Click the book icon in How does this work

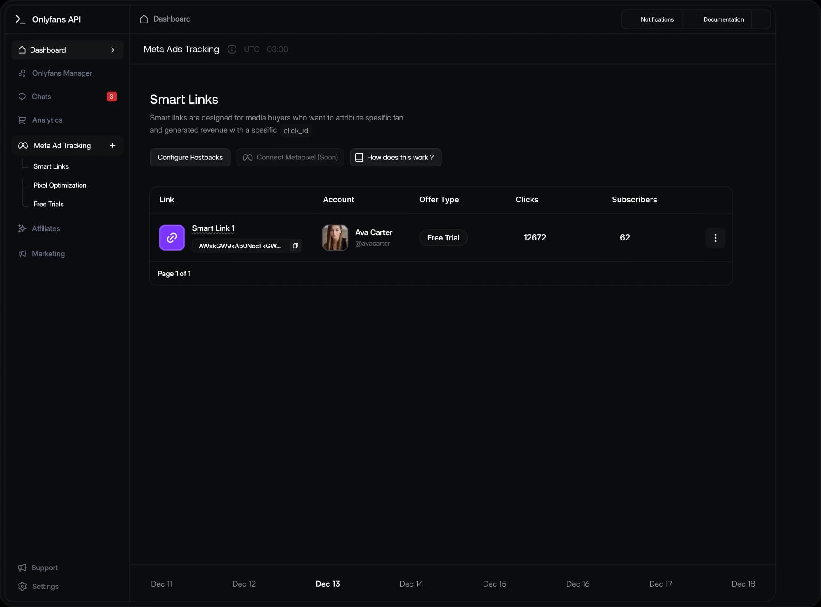click(359, 158)
